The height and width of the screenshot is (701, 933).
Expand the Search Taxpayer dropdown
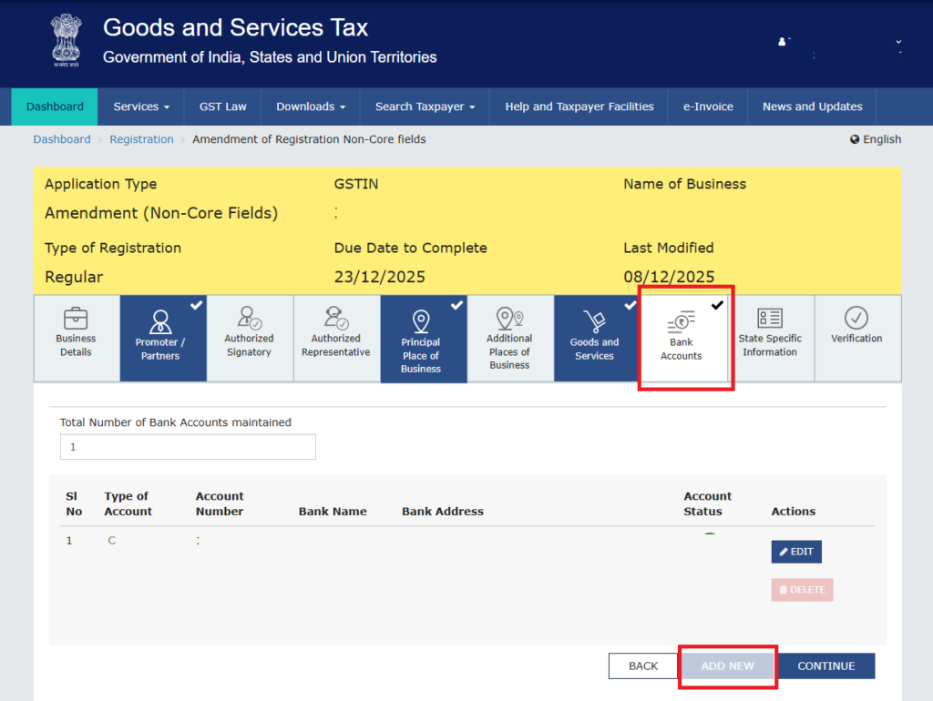424,107
